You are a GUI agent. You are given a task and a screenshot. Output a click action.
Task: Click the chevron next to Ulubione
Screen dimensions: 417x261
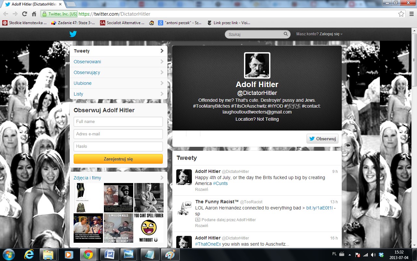tap(162, 83)
